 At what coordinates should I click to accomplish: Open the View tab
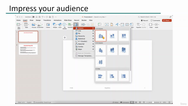point(91,20)
